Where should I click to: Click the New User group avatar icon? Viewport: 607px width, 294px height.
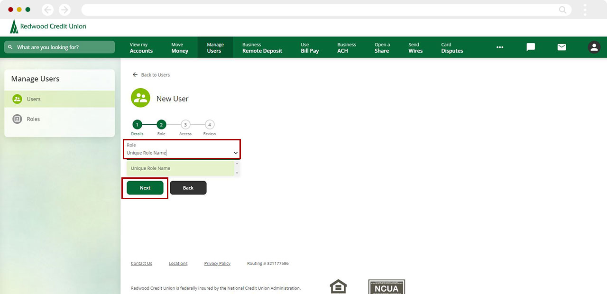tap(140, 98)
